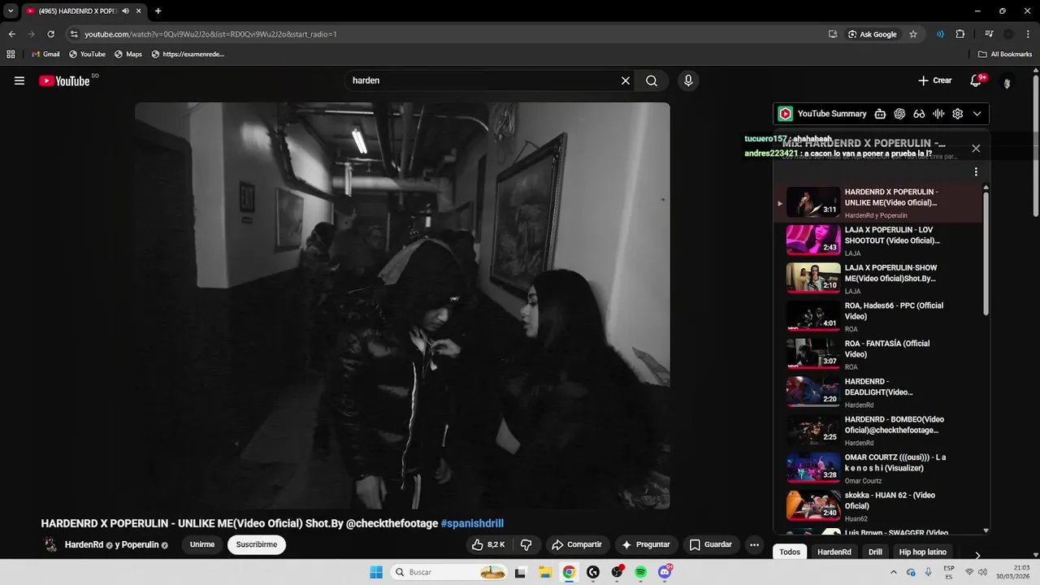The width and height of the screenshot is (1040, 585).
Task: Open skokka - HUAN 62 playlist entry
Action: point(879,506)
